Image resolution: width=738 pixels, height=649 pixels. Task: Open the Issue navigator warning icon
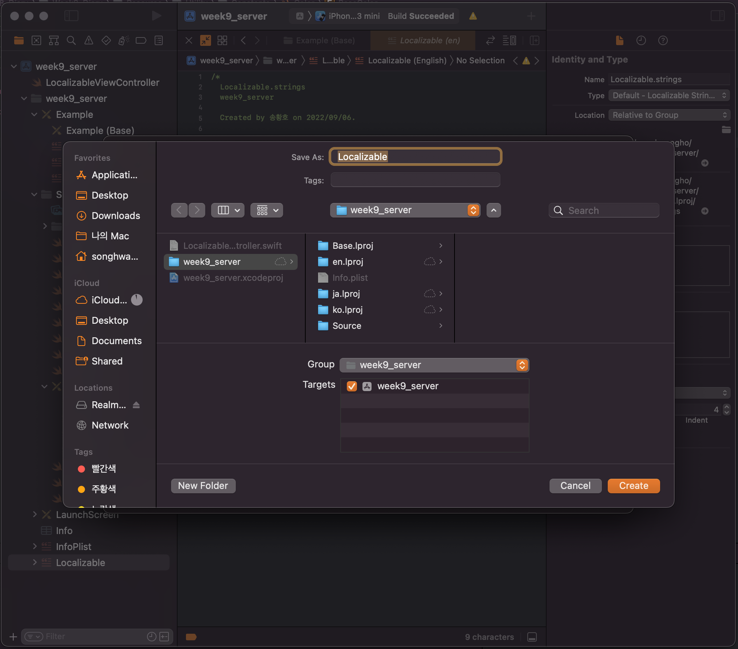(88, 40)
